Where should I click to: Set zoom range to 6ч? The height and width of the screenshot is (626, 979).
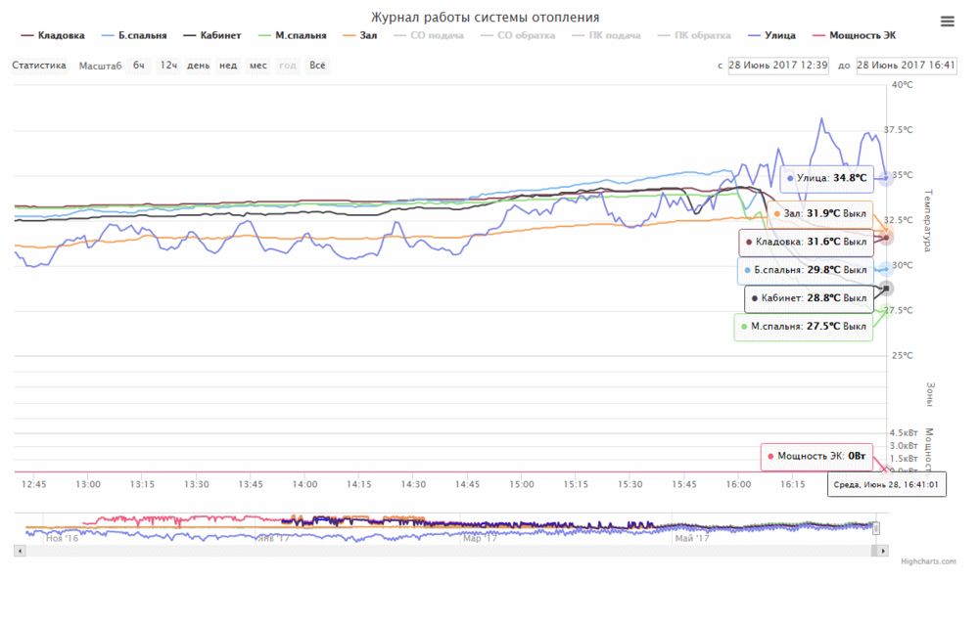click(139, 66)
